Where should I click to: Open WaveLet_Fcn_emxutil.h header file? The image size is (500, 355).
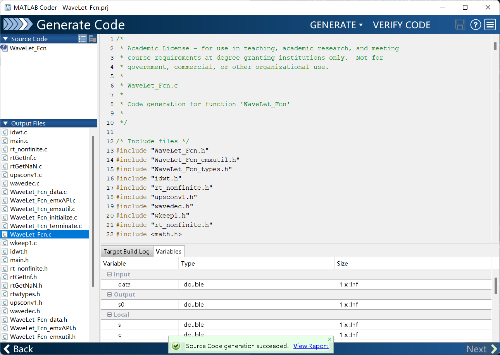(x=43, y=337)
